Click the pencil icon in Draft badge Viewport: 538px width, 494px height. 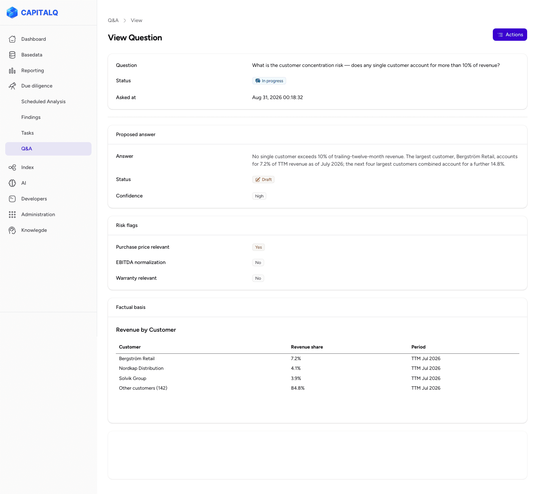click(258, 180)
